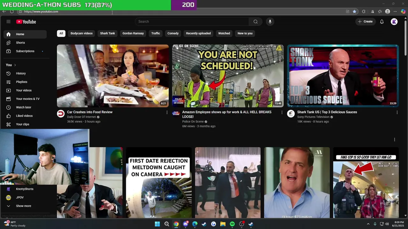Open the First Date Rejection Meltdown short
Screen dimensions: 408x229
pyautogui.click(x=159, y=182)
